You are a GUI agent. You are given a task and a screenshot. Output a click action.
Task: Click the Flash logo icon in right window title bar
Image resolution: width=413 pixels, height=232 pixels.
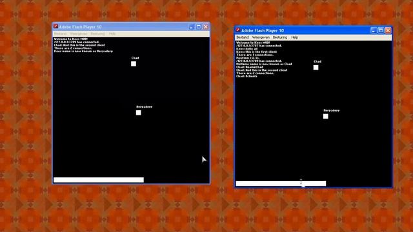pyautogui.click(x=237, y=30)
